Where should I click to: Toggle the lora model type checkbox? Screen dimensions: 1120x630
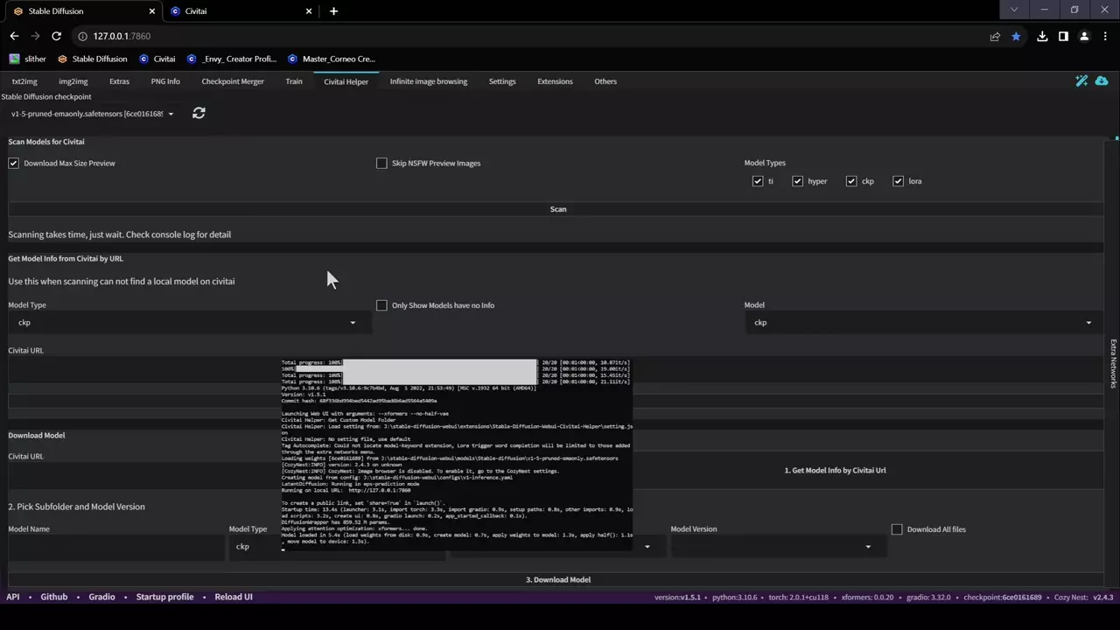(x=898, y=181)
